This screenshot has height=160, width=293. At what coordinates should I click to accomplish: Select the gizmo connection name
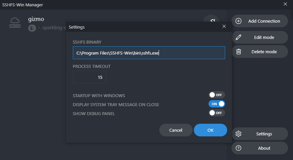36,19
